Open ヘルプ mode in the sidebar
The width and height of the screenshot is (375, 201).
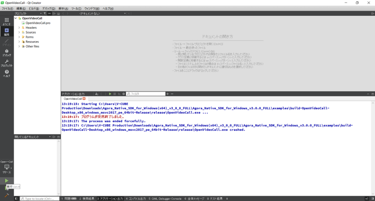click(x=7, y=73)
